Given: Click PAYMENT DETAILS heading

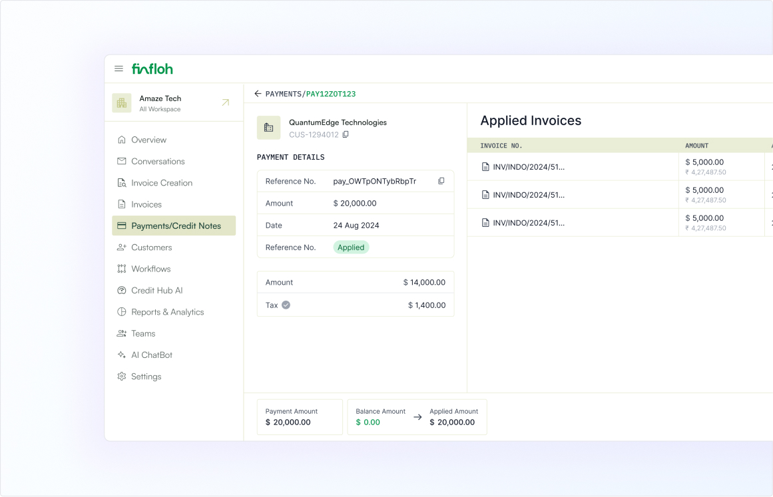Looking at the screenshot, I should (x=291, y=157).
